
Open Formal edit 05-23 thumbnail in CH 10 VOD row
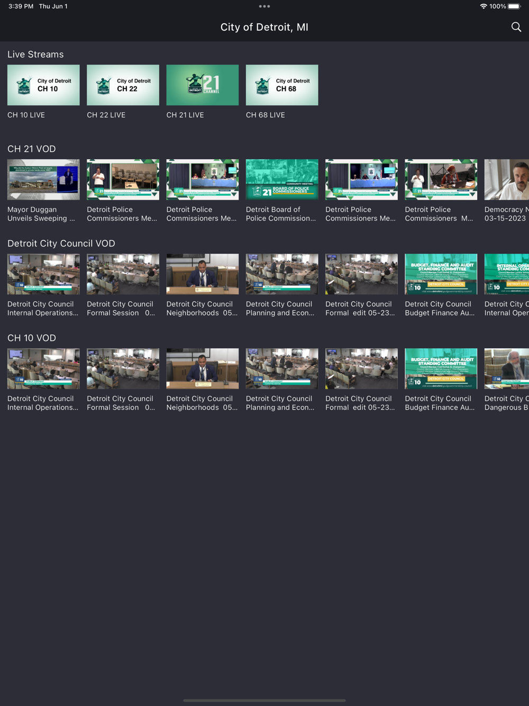361,369
